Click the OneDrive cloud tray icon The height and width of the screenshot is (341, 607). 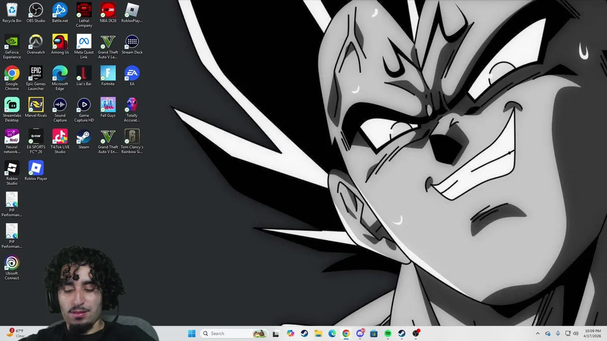(x=548, y=333)
